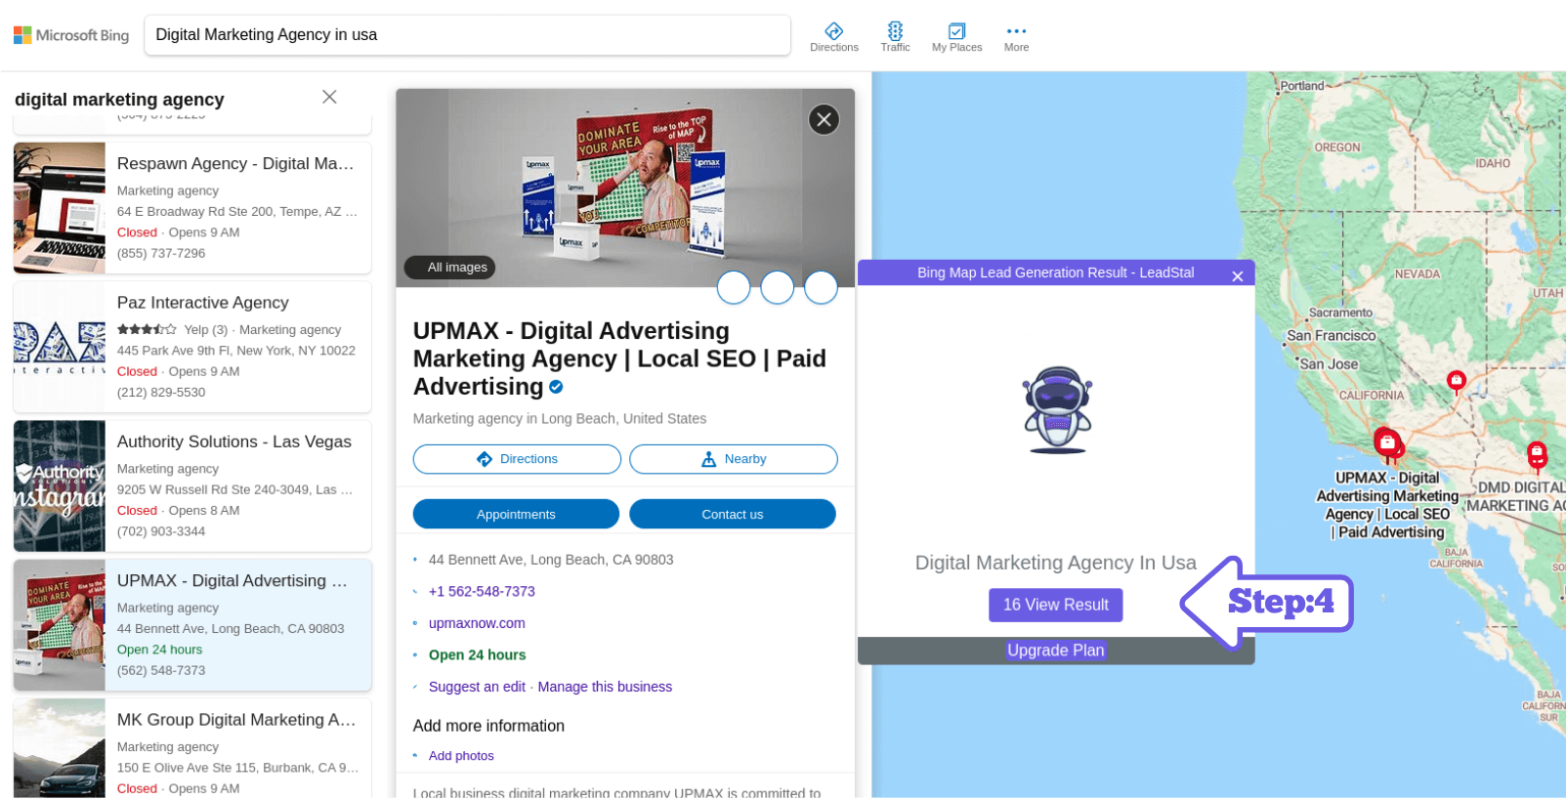The width and height of the screenshot is (1566, 799).
Task: Open the Paz Interactive Agency listing
Action: (x=192, y=347)
